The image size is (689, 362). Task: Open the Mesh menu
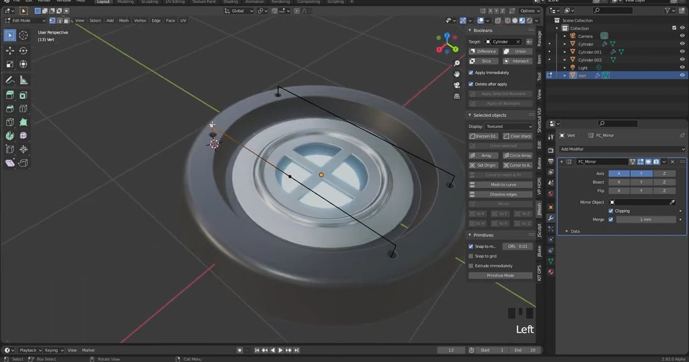(123, 21)
